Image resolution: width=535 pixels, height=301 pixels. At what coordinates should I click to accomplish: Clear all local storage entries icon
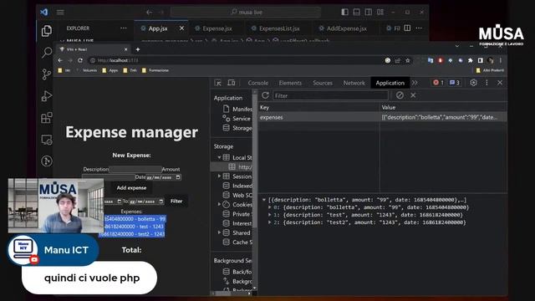tap(400, 95)
